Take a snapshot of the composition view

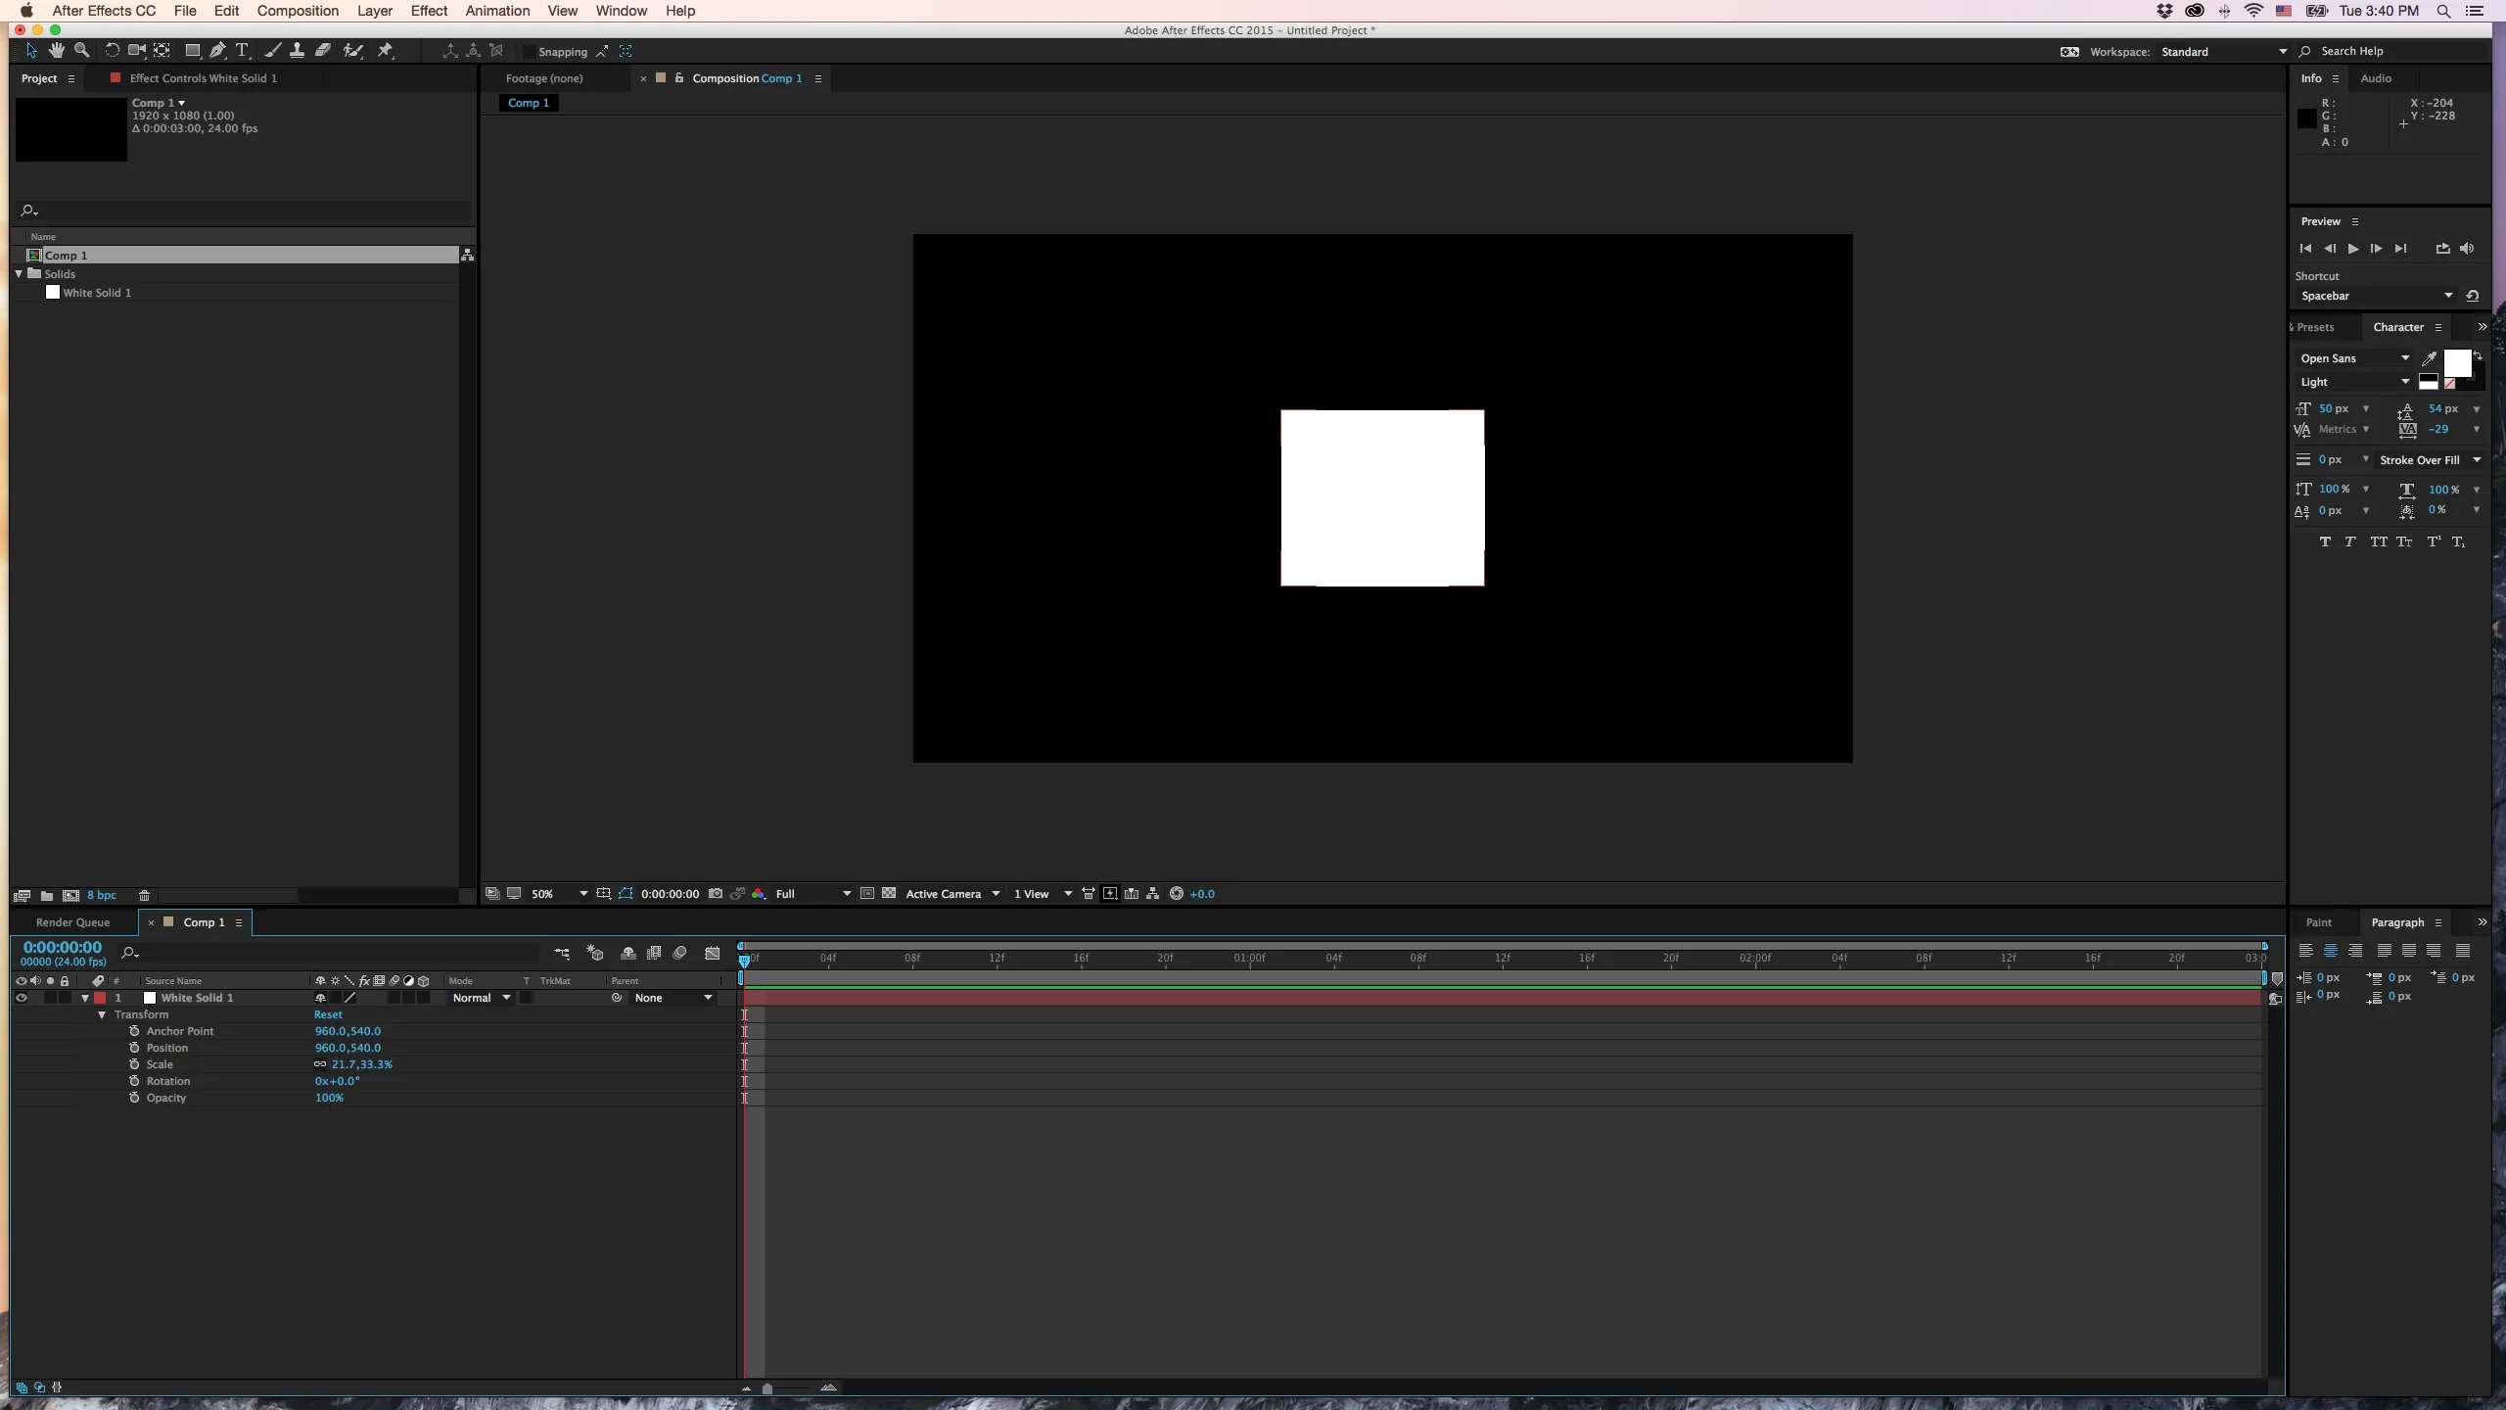[716, 893]
